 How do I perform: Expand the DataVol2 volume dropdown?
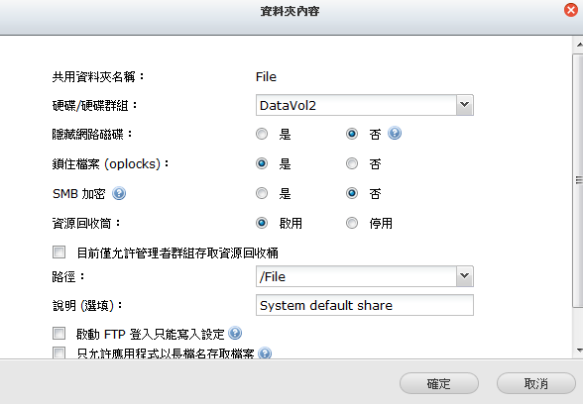tap(465, 105)
